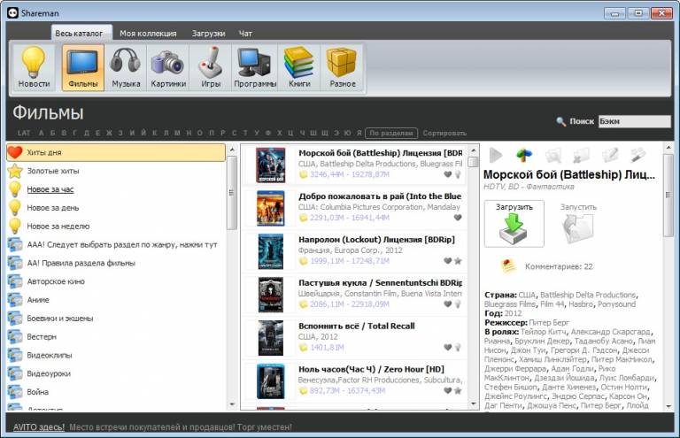Click the film list scroll-up arrow

474,150
